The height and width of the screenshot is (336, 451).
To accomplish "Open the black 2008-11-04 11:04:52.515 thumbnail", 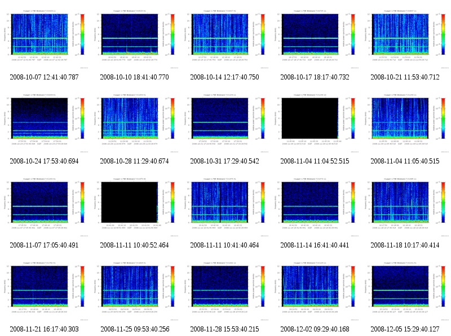I will (x=315, y=123).
